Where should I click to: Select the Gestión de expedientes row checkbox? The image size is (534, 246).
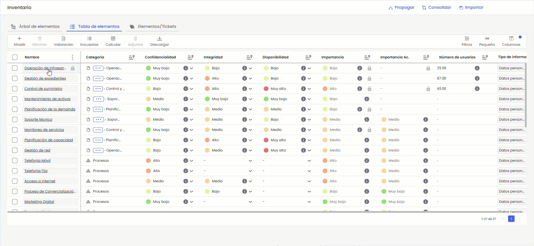click(15, 78)
